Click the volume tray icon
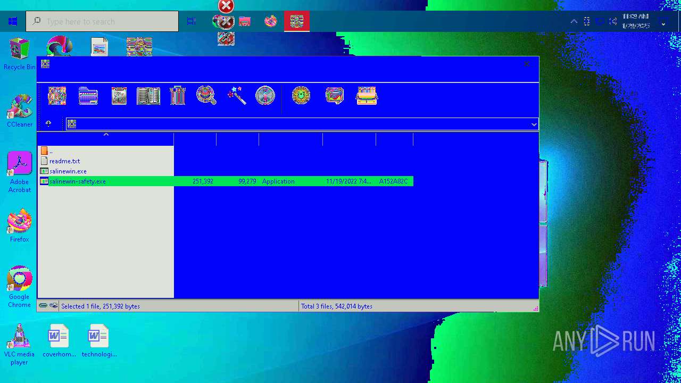 click(x=613, y=21)
